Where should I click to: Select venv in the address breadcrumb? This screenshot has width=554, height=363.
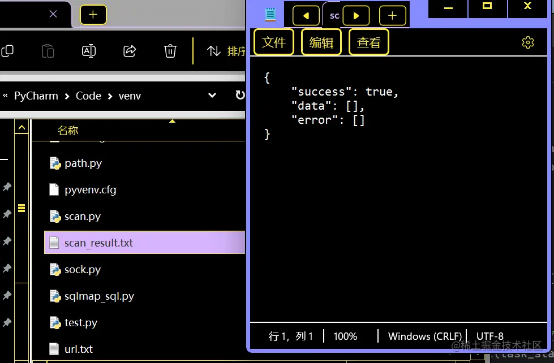pos(130,96)
